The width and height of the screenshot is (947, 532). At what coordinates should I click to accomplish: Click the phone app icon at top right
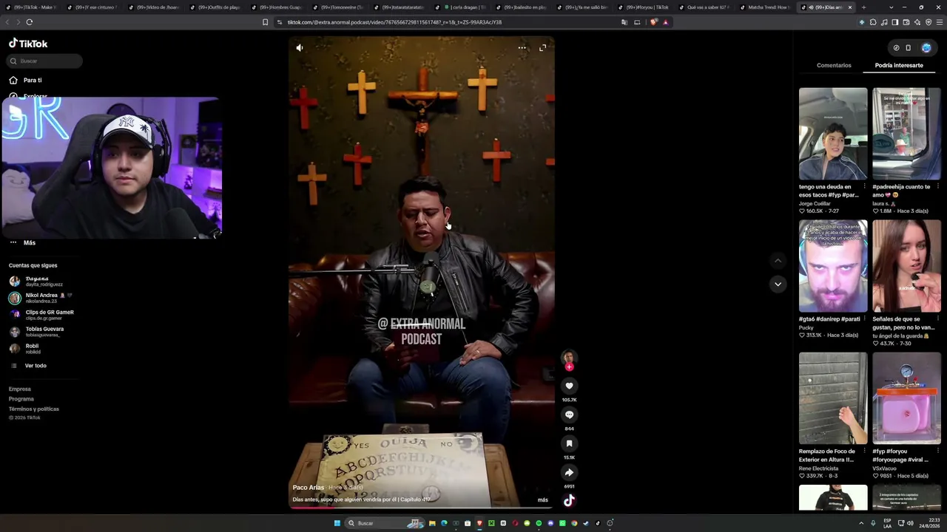[x=909, y=48]
